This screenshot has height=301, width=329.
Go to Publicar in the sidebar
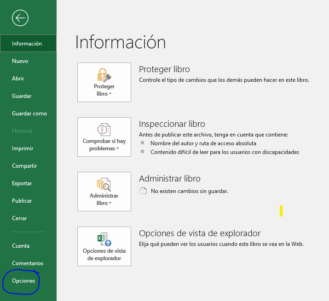[x=29, y=201]
